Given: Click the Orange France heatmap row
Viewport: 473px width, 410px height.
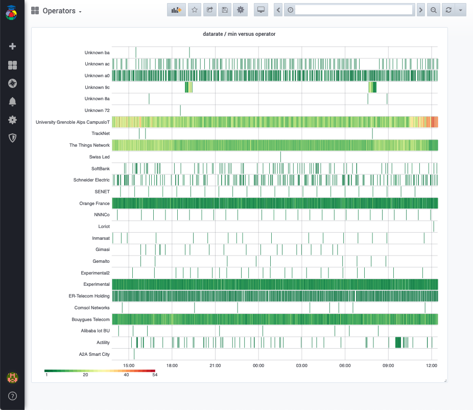Looking at the screenshot, I should (275, 203).
